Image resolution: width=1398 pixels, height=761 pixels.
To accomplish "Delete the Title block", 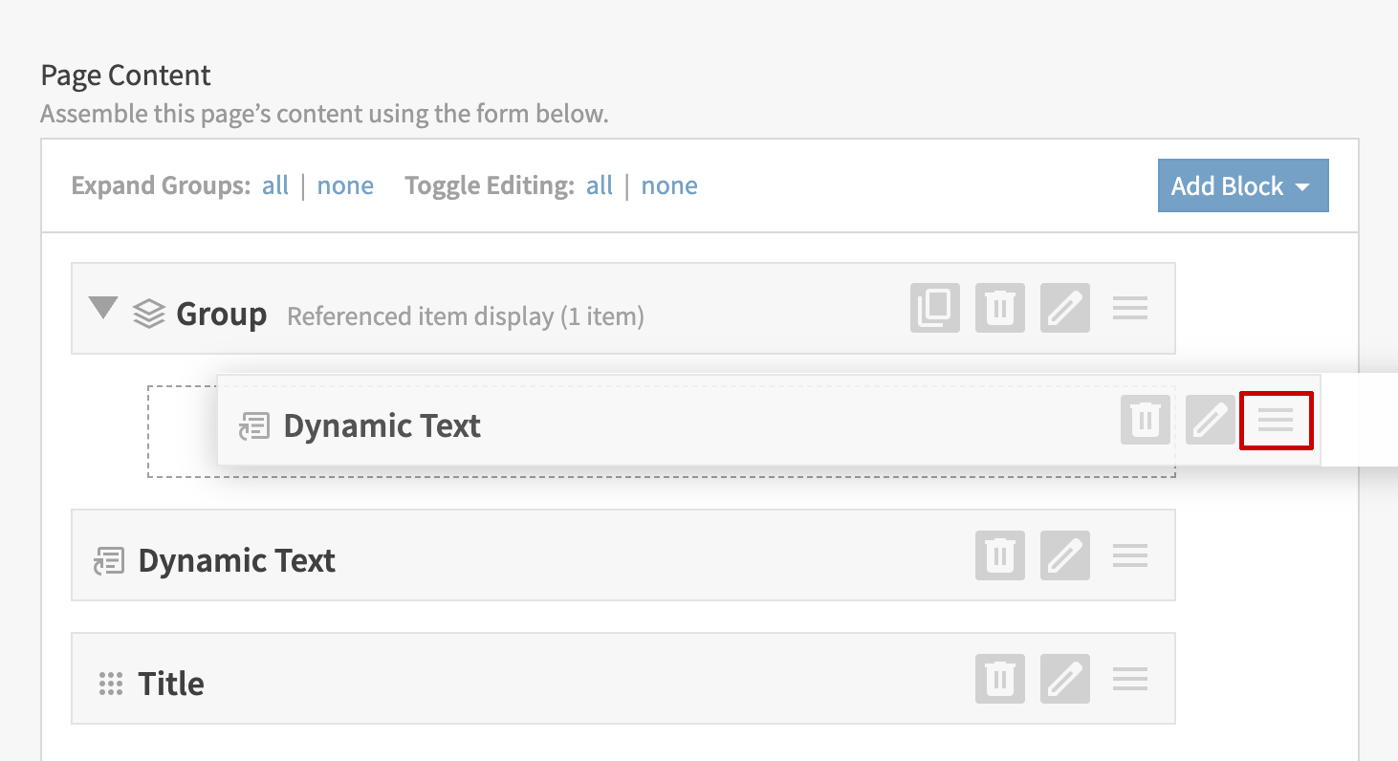I will tap(999, 679).
